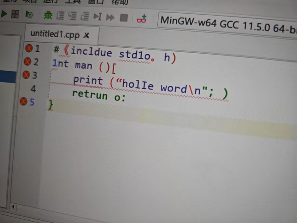
Task: Start debugging with the green bug icon
Action: click(x=48, y=16)
